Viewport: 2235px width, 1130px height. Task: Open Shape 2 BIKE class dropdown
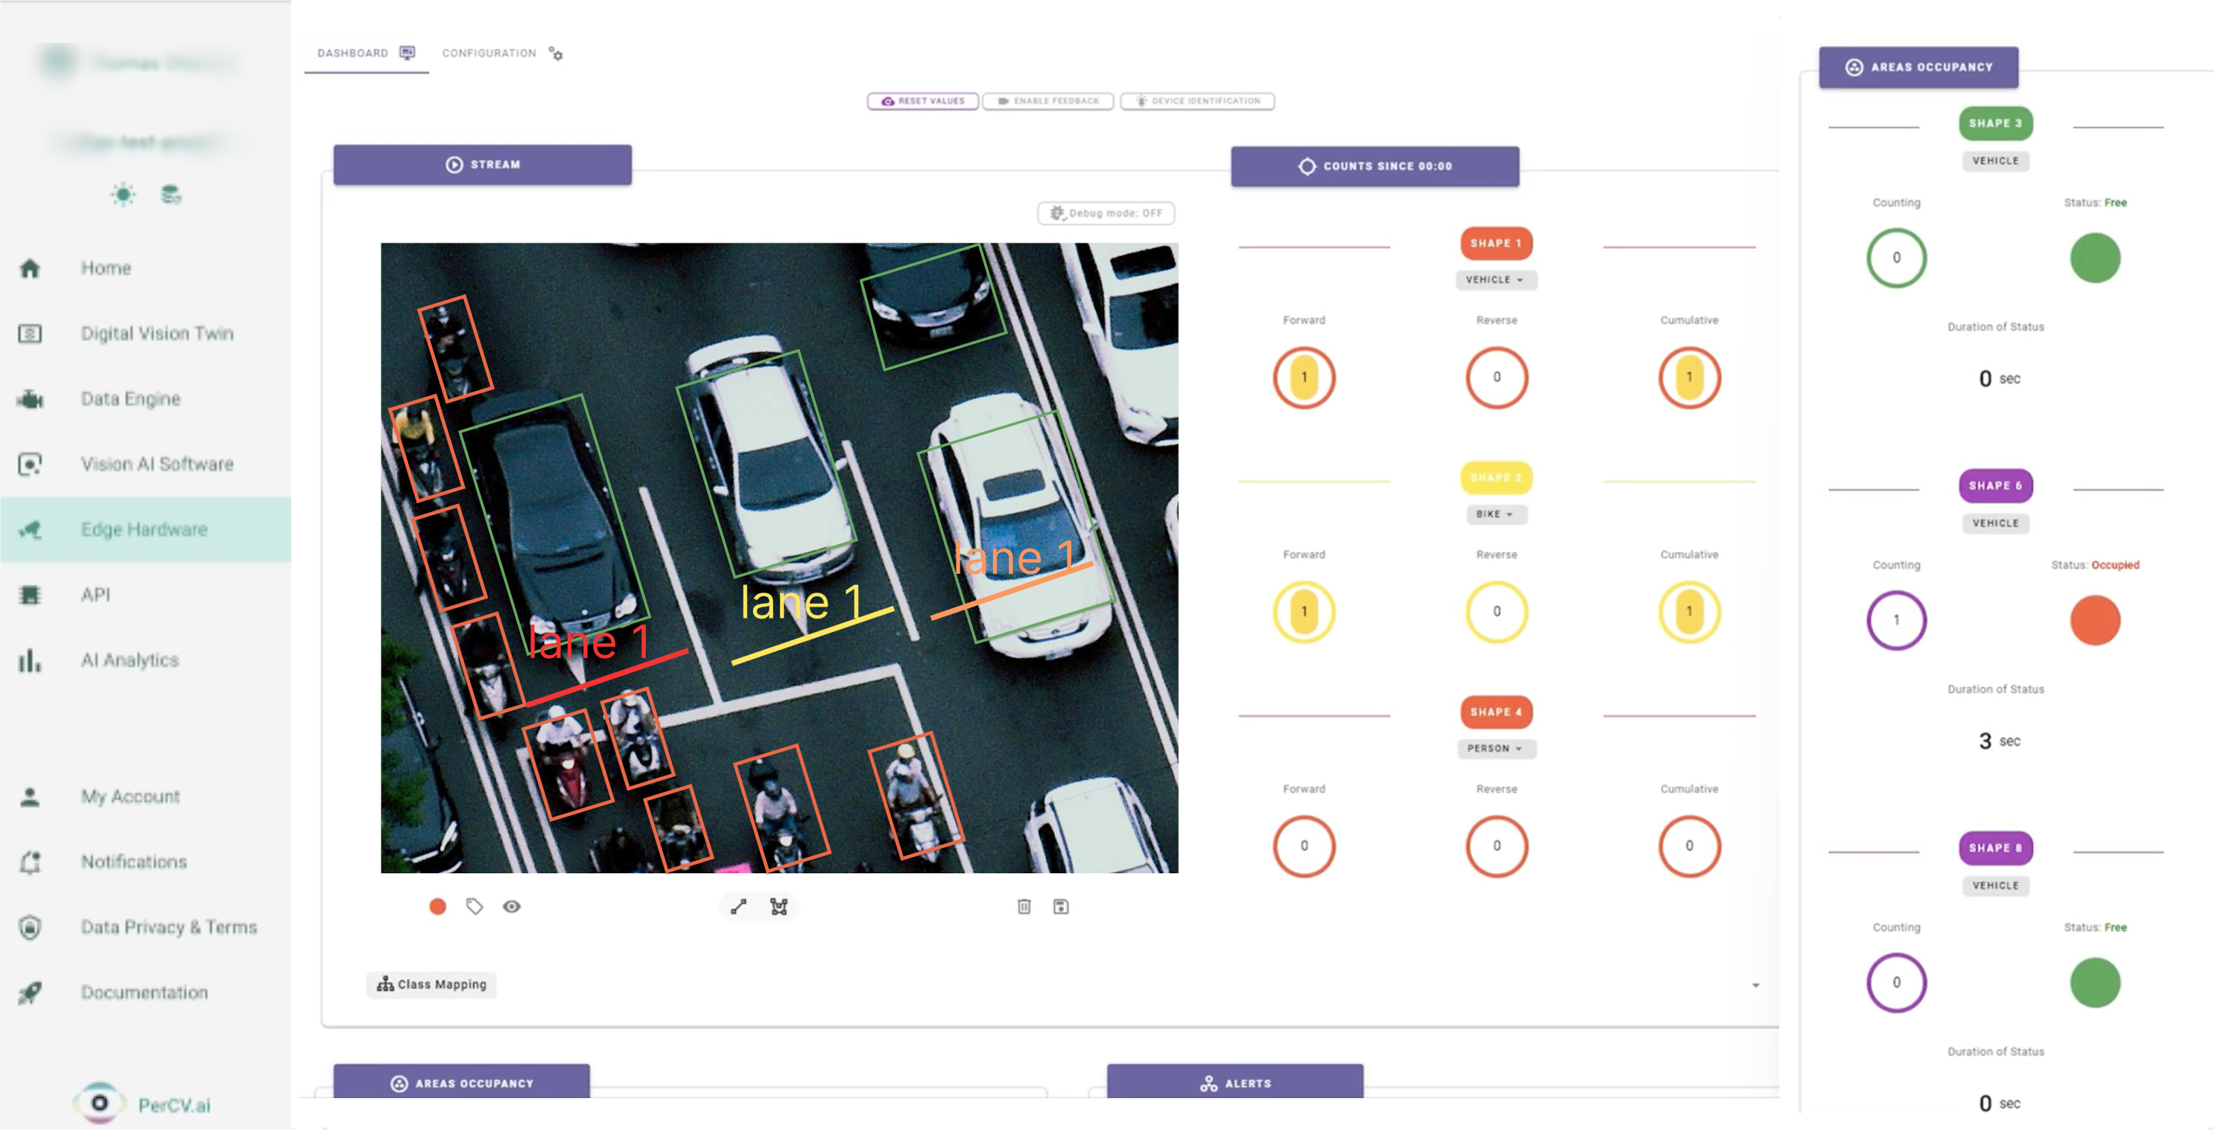coord(1495,514)
